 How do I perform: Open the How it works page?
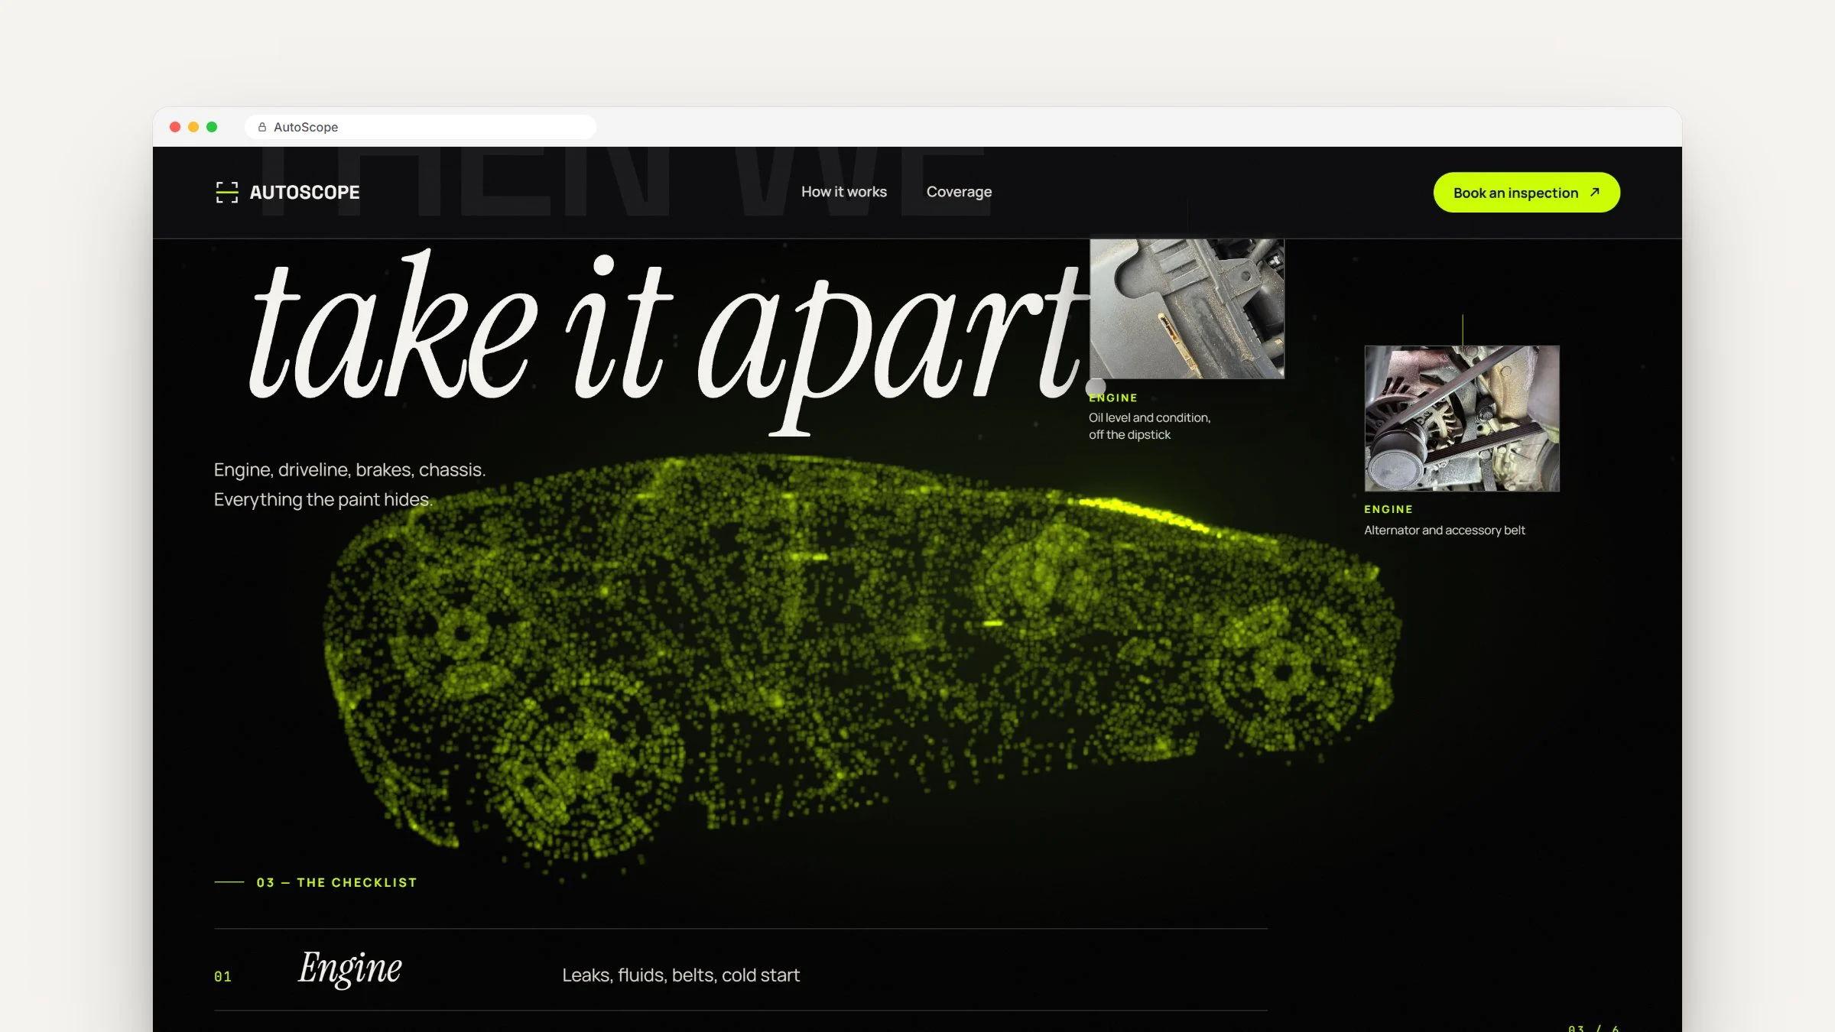(844, 192)
